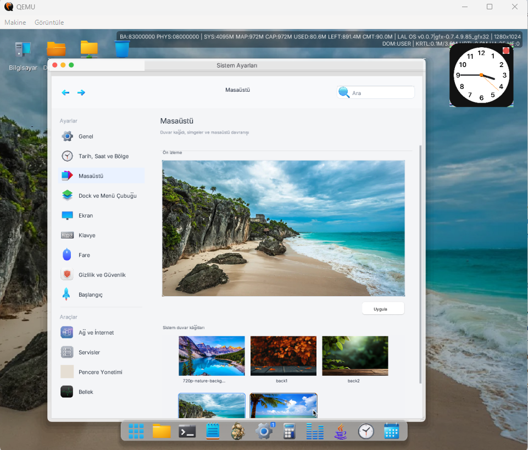Open the Bellek memory tool
Screen dimensions: 528x450
[x=101, y=392]
